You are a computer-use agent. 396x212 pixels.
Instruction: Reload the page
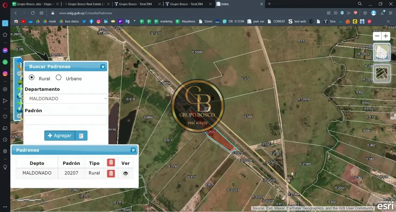click(x=33, y=13)
